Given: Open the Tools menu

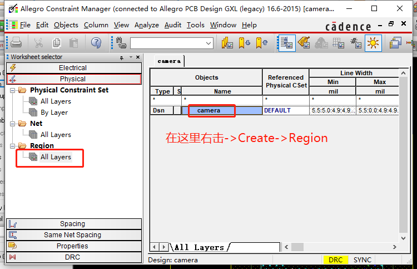Looking at the screenshot, I should (x=196, y=25).
